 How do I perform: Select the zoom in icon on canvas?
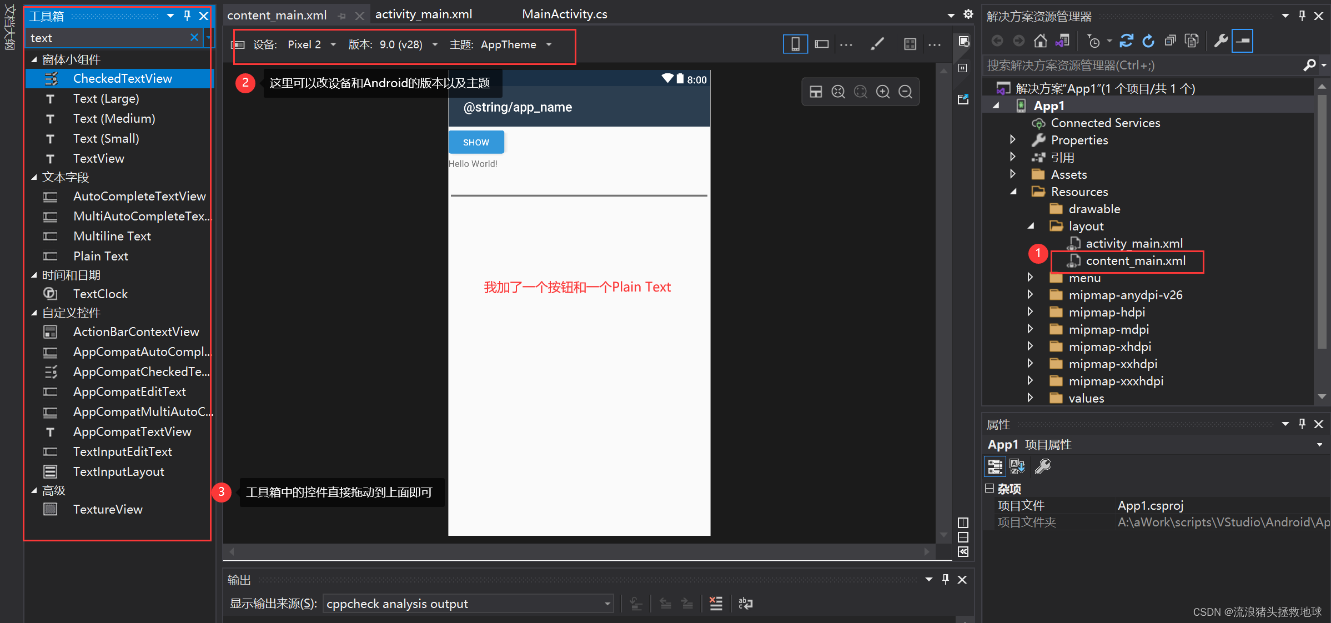pos(885,93)
